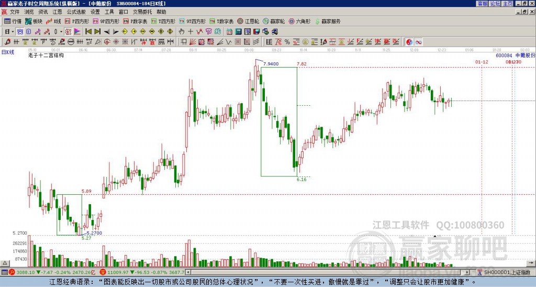Open the 江恩轮 tool

pos(248,21)
